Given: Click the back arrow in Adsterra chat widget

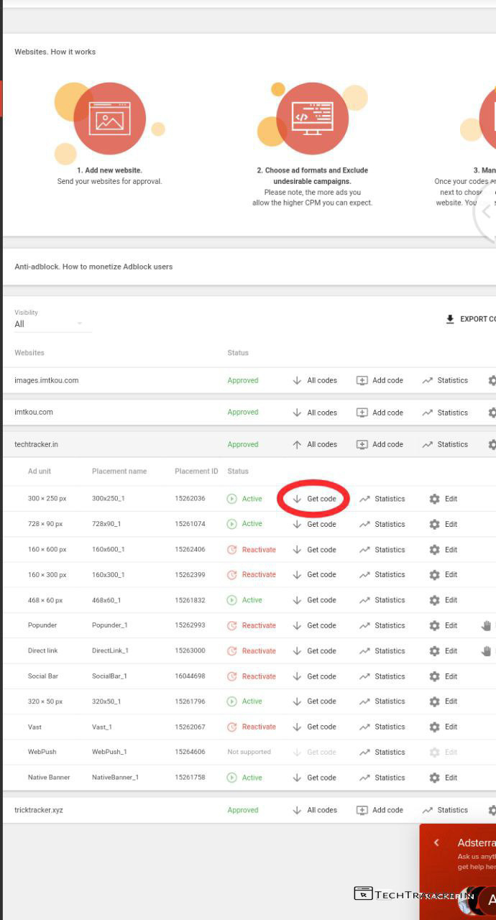Looking at the screenshot, I should 436,842.
